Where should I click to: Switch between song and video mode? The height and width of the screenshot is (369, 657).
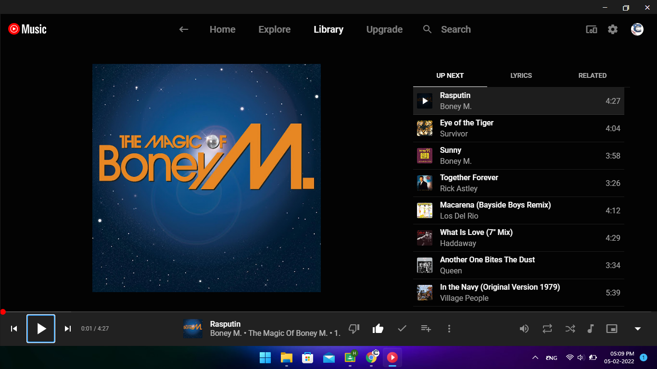(591, 329)
